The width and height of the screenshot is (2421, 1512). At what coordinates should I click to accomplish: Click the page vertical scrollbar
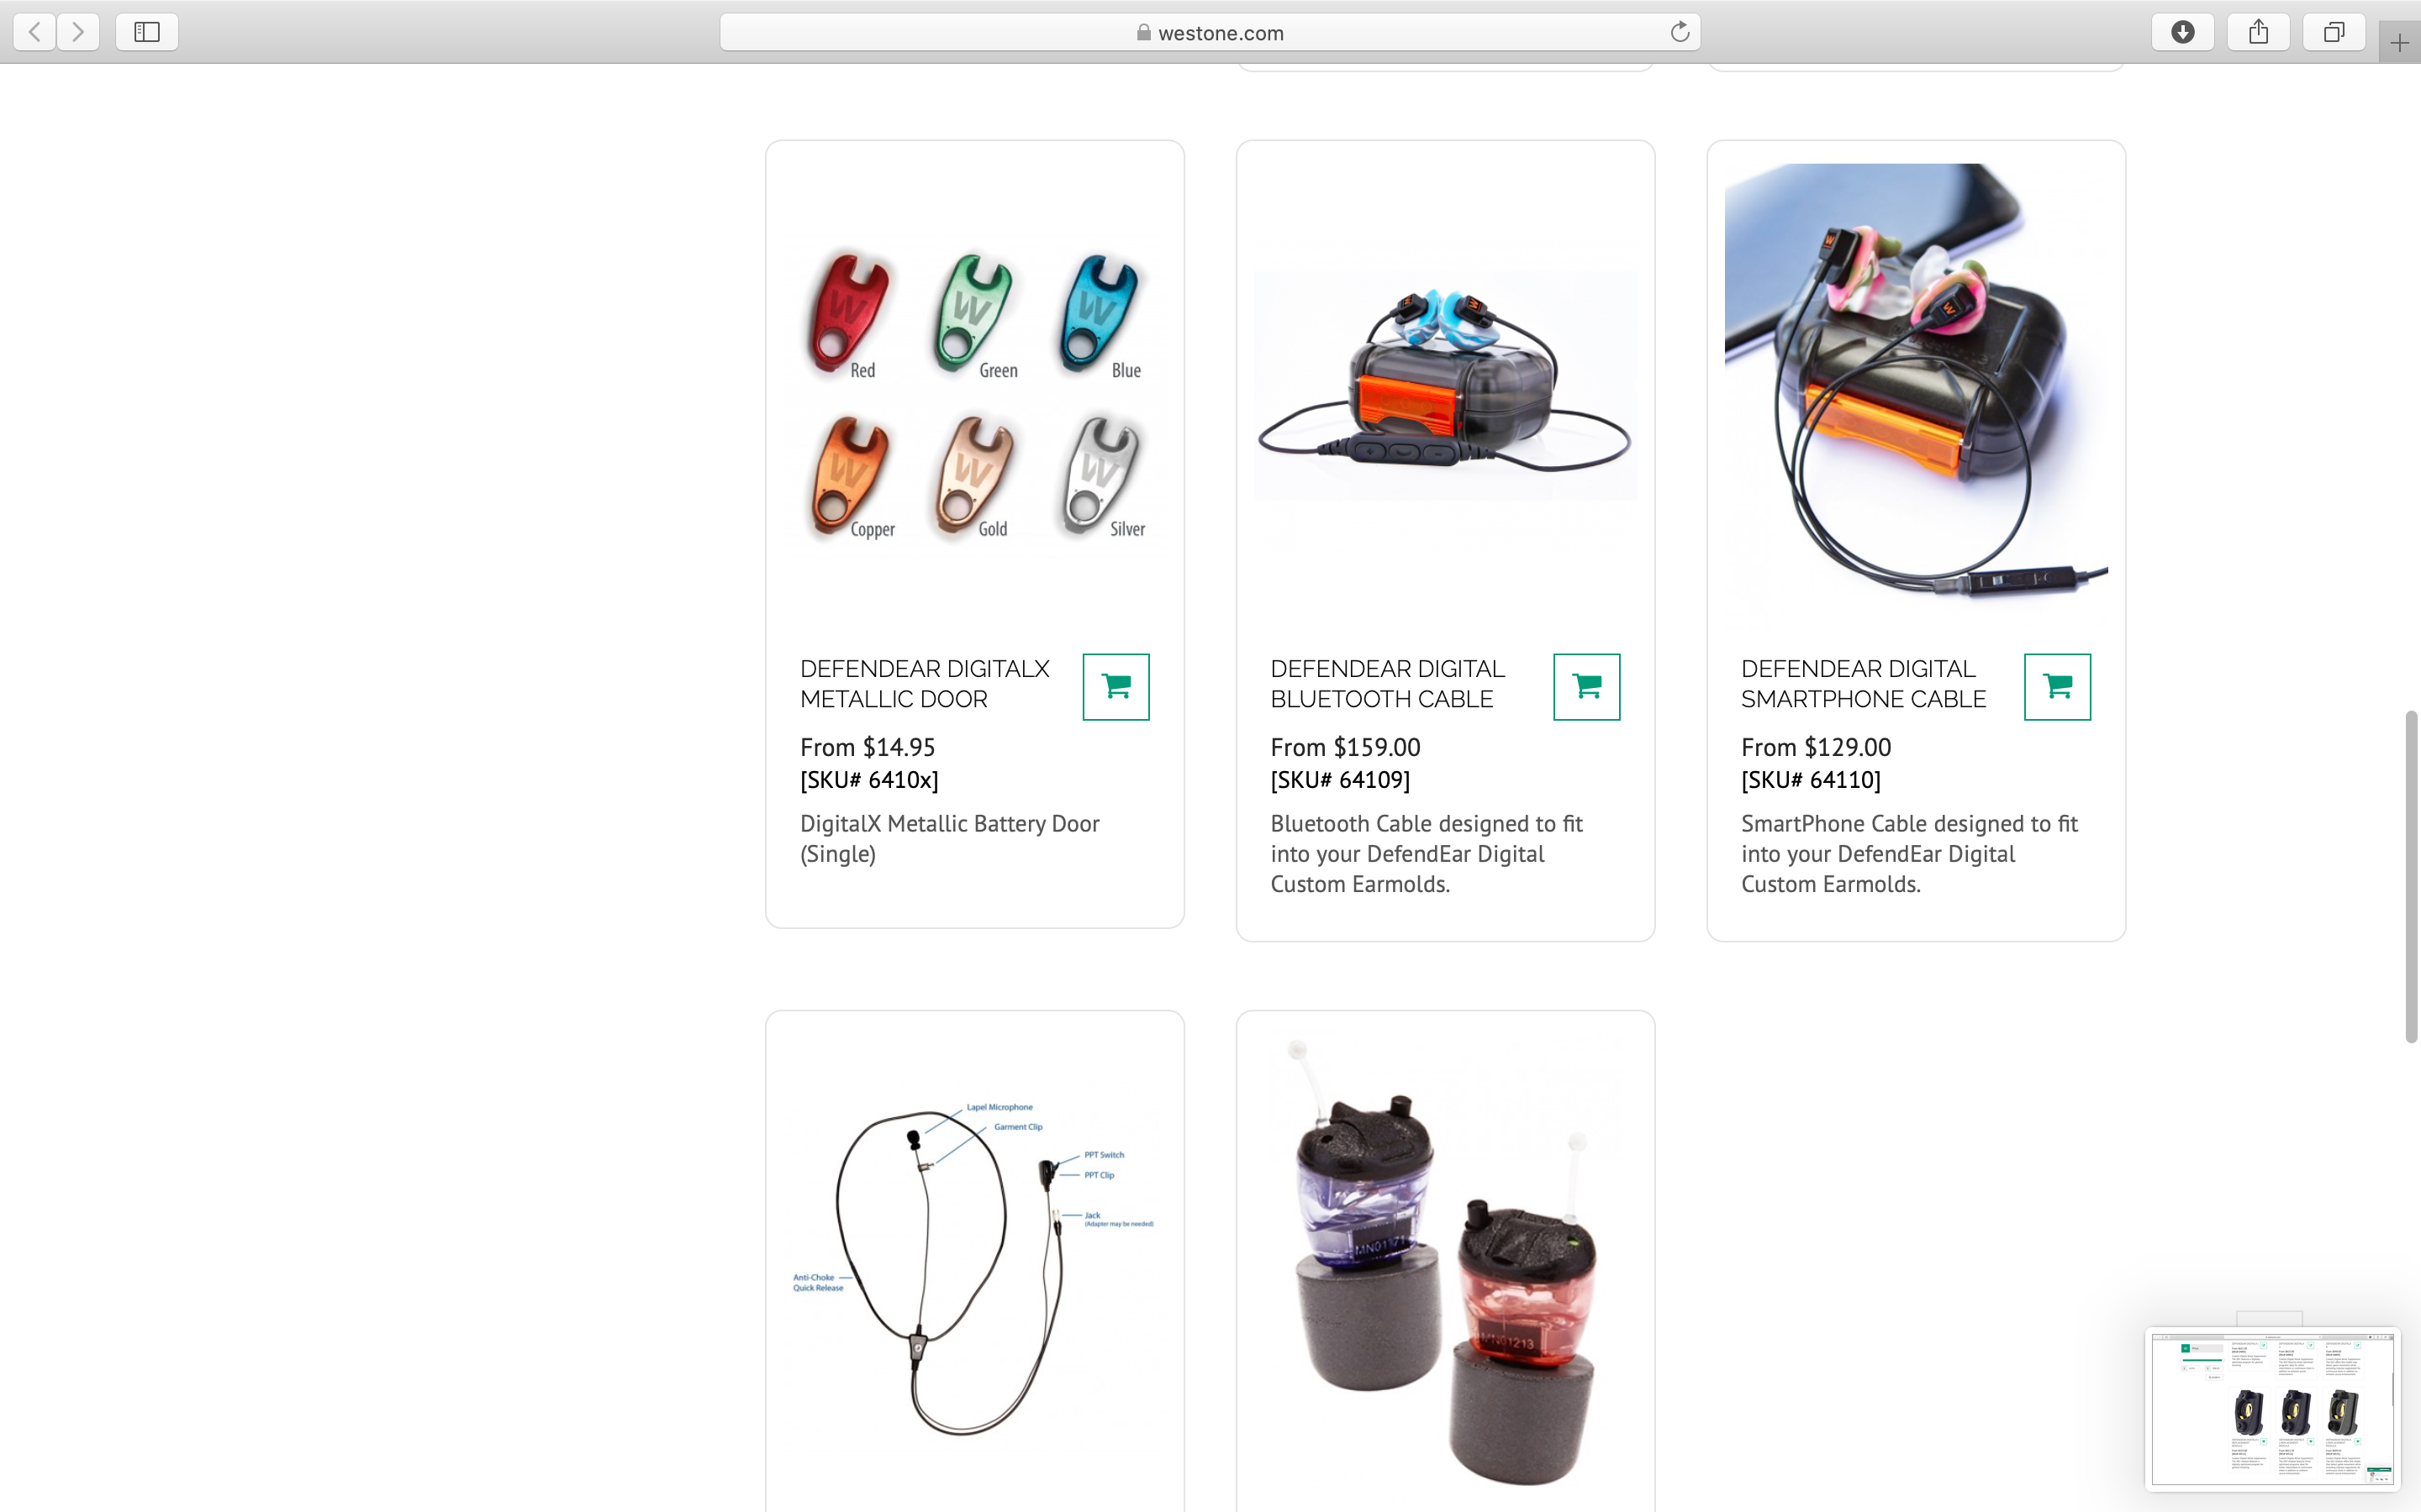pos(2411,876)
